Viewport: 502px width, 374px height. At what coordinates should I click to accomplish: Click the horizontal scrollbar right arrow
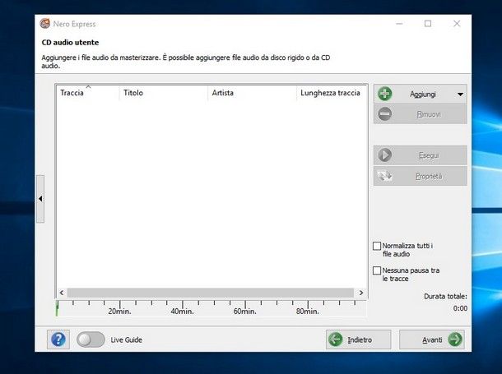(361, 293)
